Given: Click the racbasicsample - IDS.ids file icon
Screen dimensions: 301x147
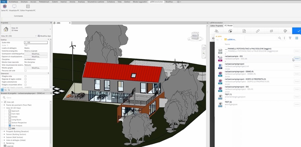Looking at the screenshot, I should tap(220, 58).
